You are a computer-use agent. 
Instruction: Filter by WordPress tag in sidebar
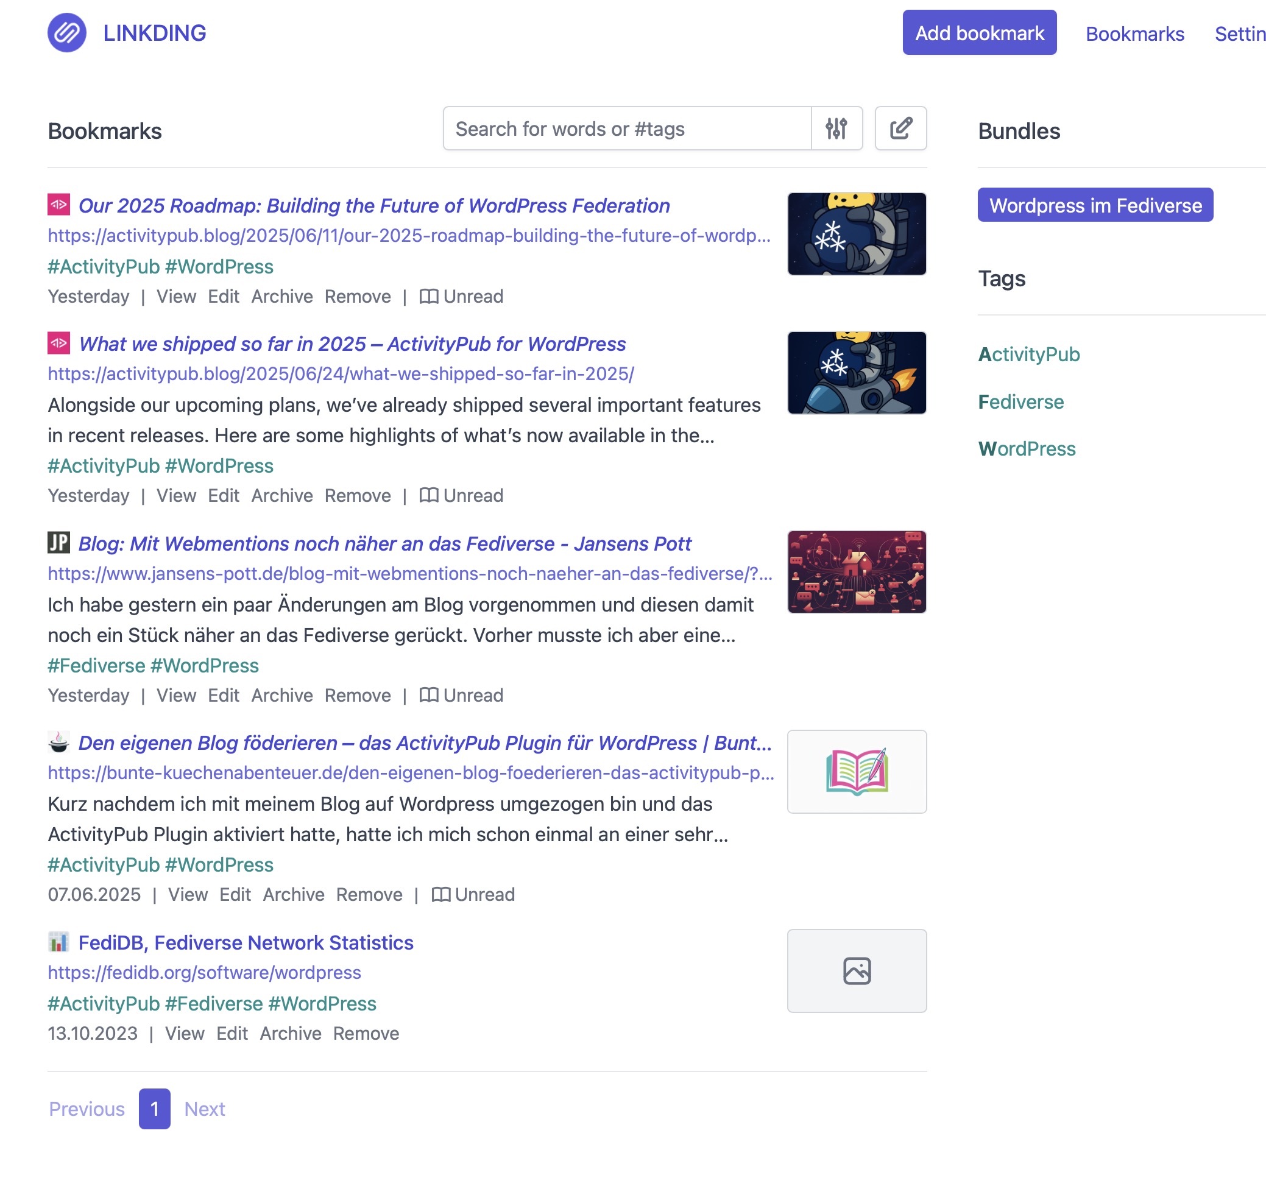pyautogui.click(x=1027, y=449)
